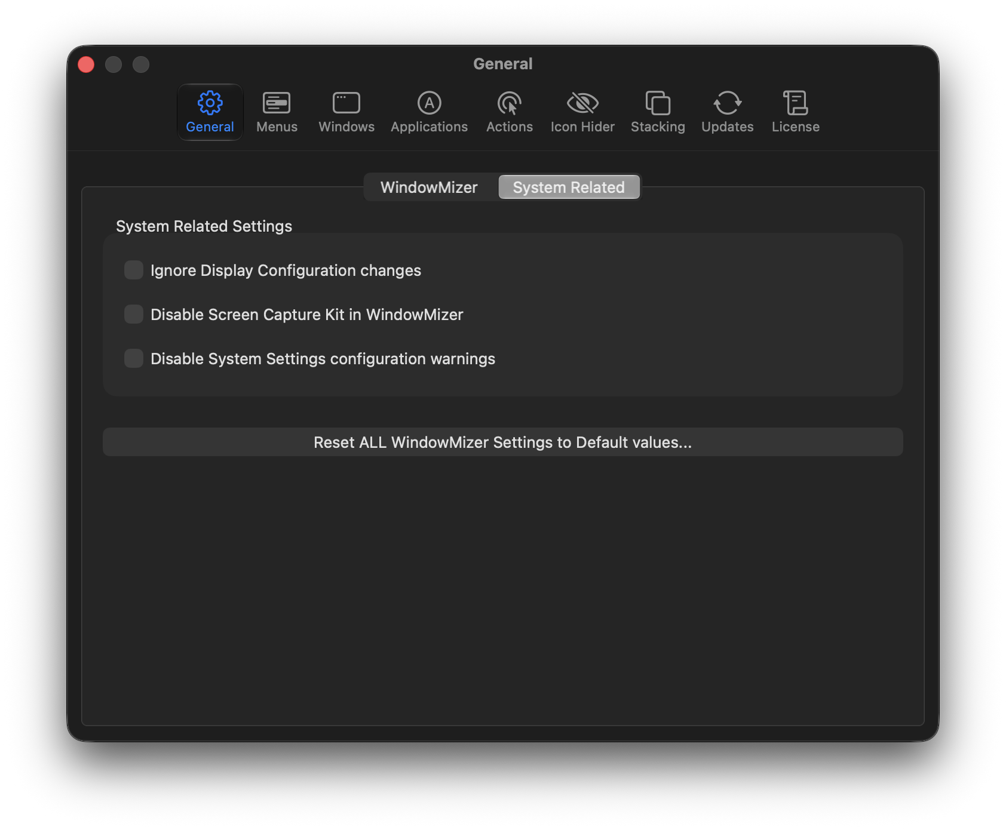Viewport: 1006px width, 830px height.
Task: Show the Actions preferences pane
Action: (x=509, y=112)
